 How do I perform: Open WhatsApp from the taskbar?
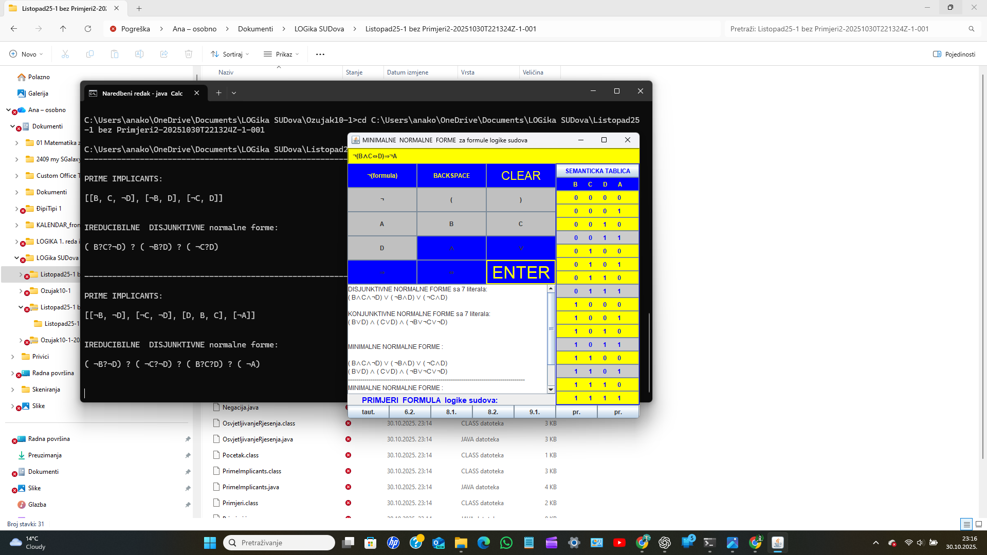tap(507, 542)
